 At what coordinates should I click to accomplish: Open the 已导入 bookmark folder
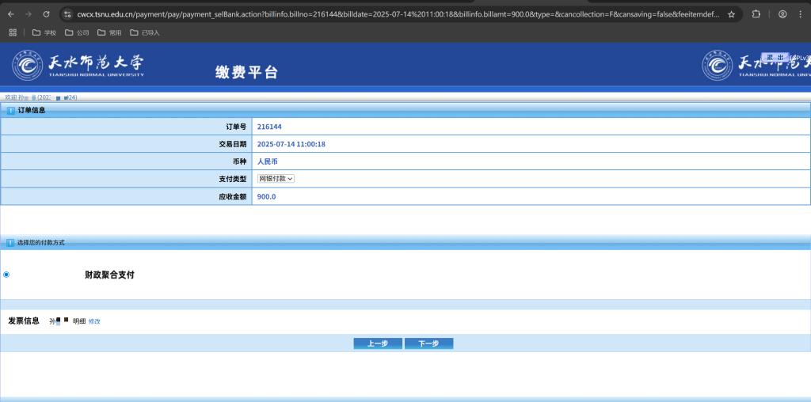tap(144, 32)
